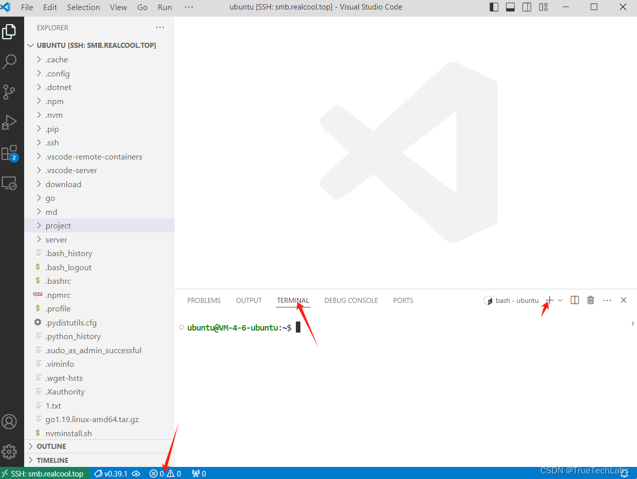Open the menu bar overflow ellipsis after Run
This screenshot has height=479, width=637.
point(189,7)
